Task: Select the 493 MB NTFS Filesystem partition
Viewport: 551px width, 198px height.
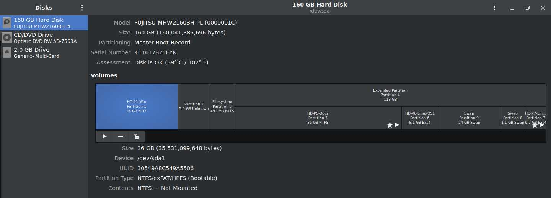Action: pyautogui.click(x=222, y=106)
